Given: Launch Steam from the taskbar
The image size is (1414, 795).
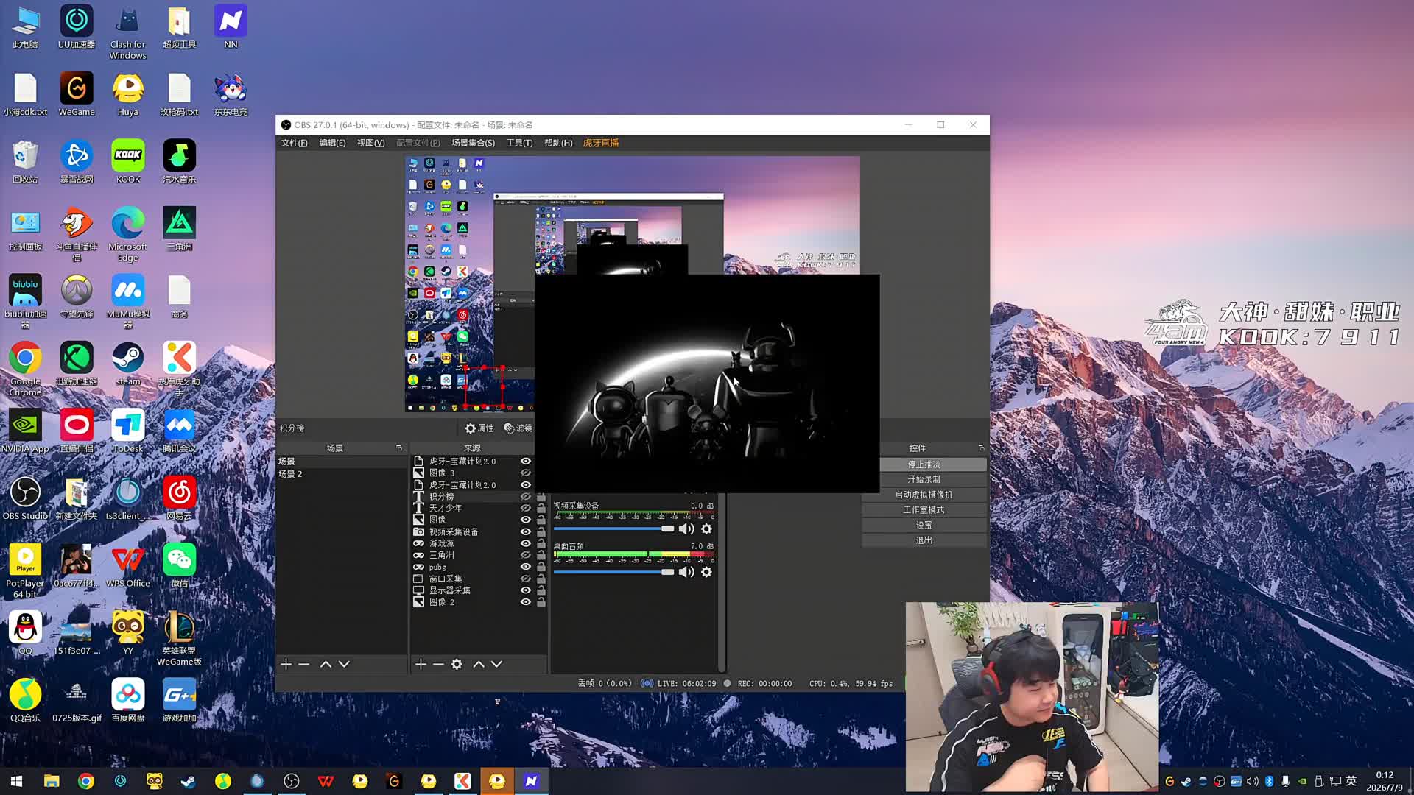Looking at the screenshot, I should (x=189, y=781).
